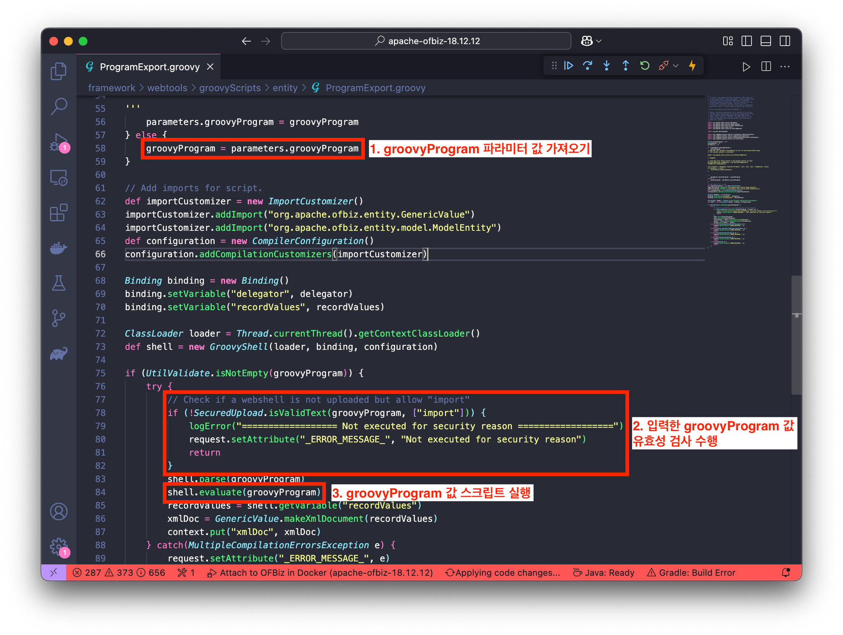Open the Testing flask view
The image size is (843, 635).
pos(59,283)
